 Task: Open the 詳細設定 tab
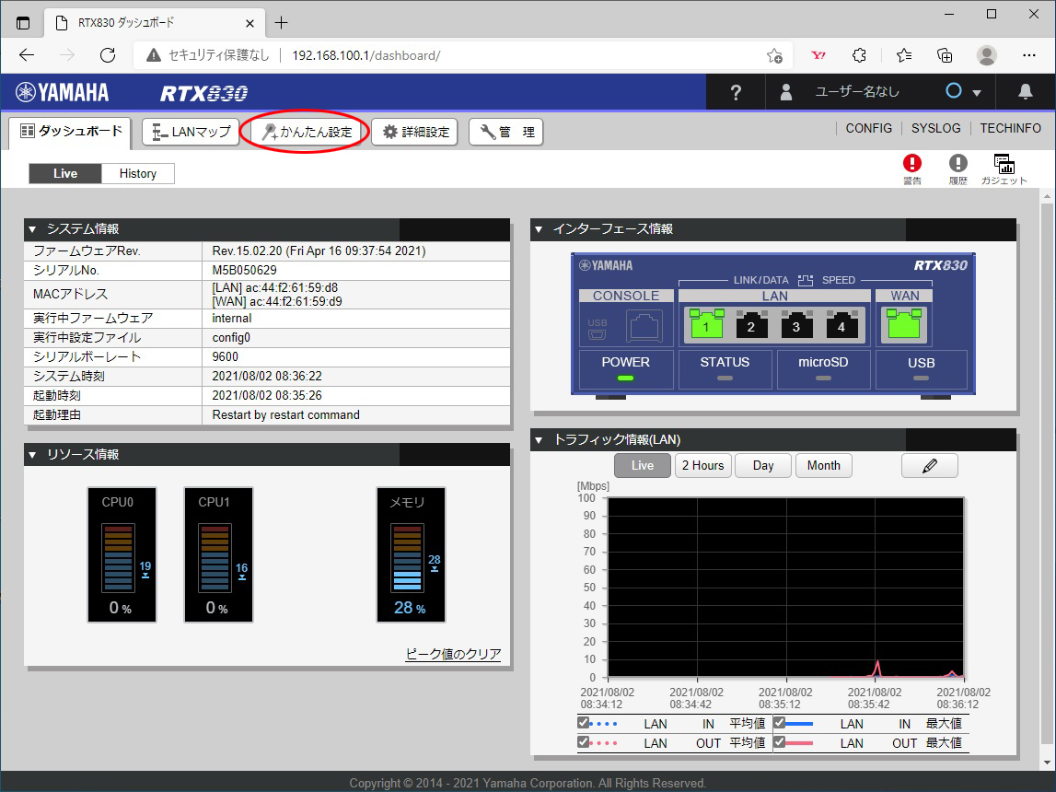(x=415, y=132)
